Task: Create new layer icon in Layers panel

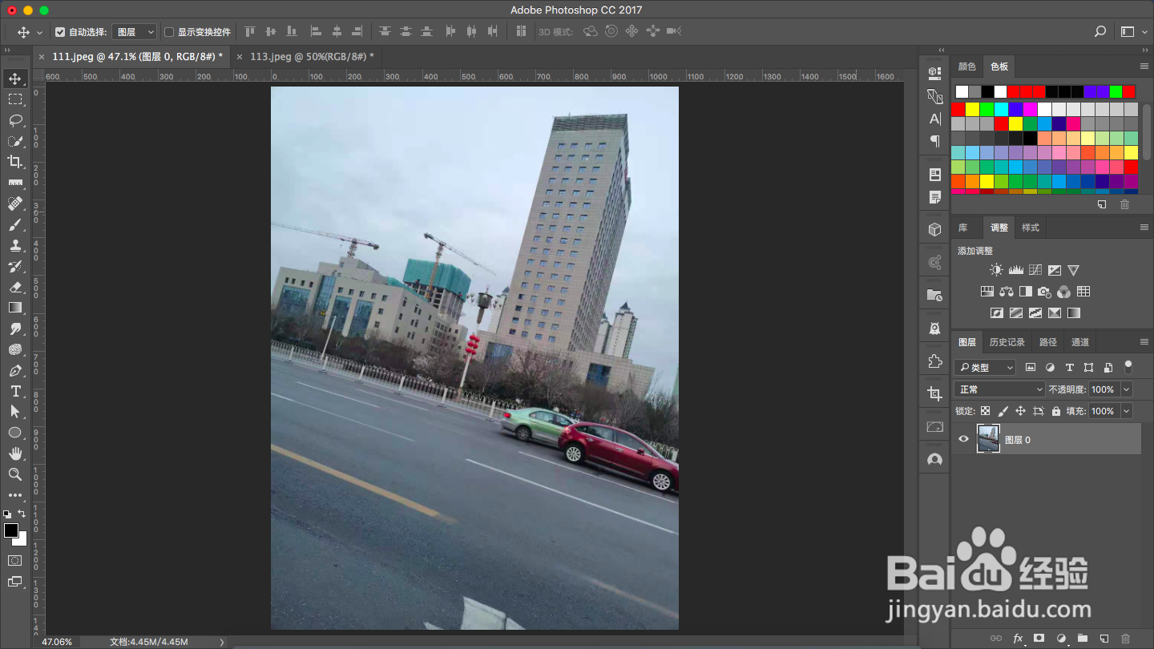Action: point(1104,639)
